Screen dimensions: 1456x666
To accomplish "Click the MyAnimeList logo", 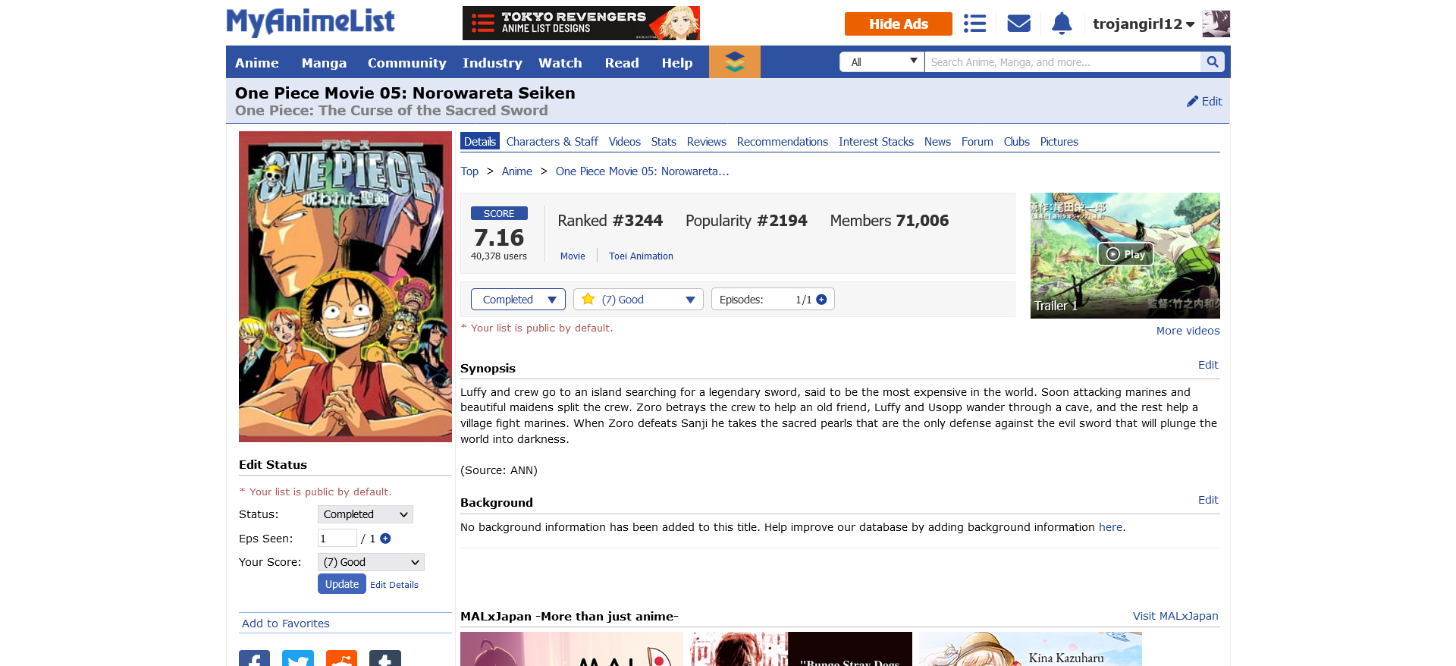I will tap(311, 22).
